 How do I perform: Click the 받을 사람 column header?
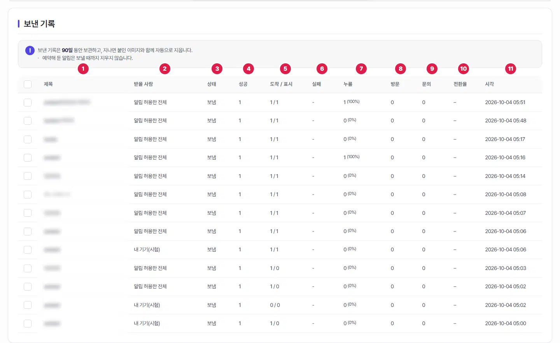pos(143,84)
